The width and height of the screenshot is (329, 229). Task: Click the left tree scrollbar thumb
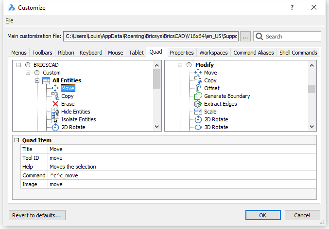(156, 79)
